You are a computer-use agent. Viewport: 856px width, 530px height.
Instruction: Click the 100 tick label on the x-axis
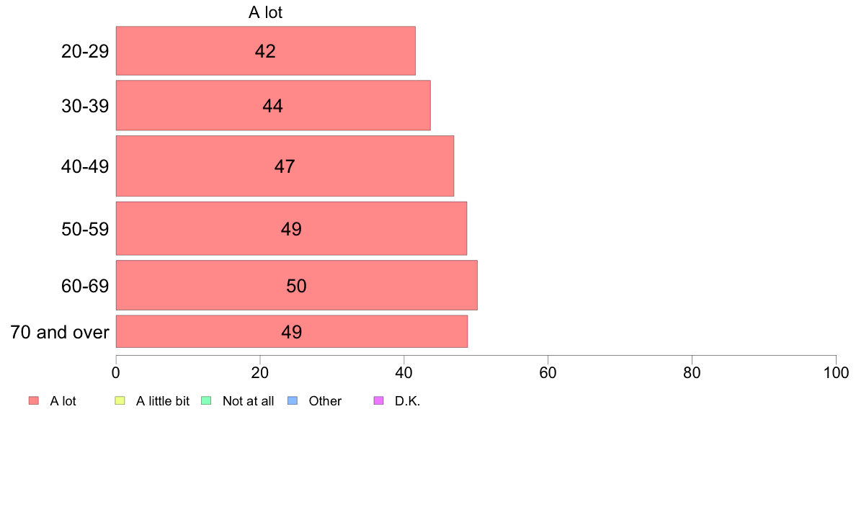(x=836, y=372)
